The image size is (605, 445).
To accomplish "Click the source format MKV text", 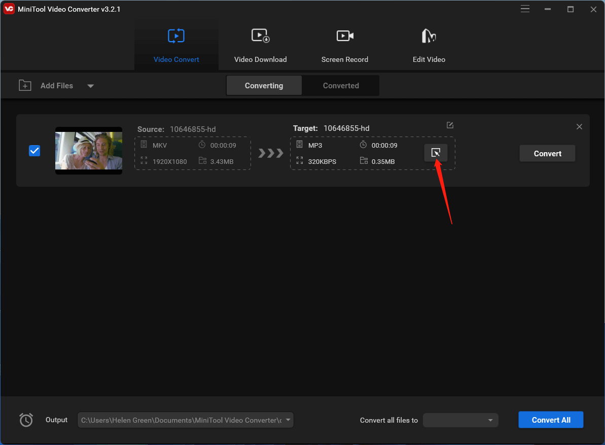I will pos(160,146).
